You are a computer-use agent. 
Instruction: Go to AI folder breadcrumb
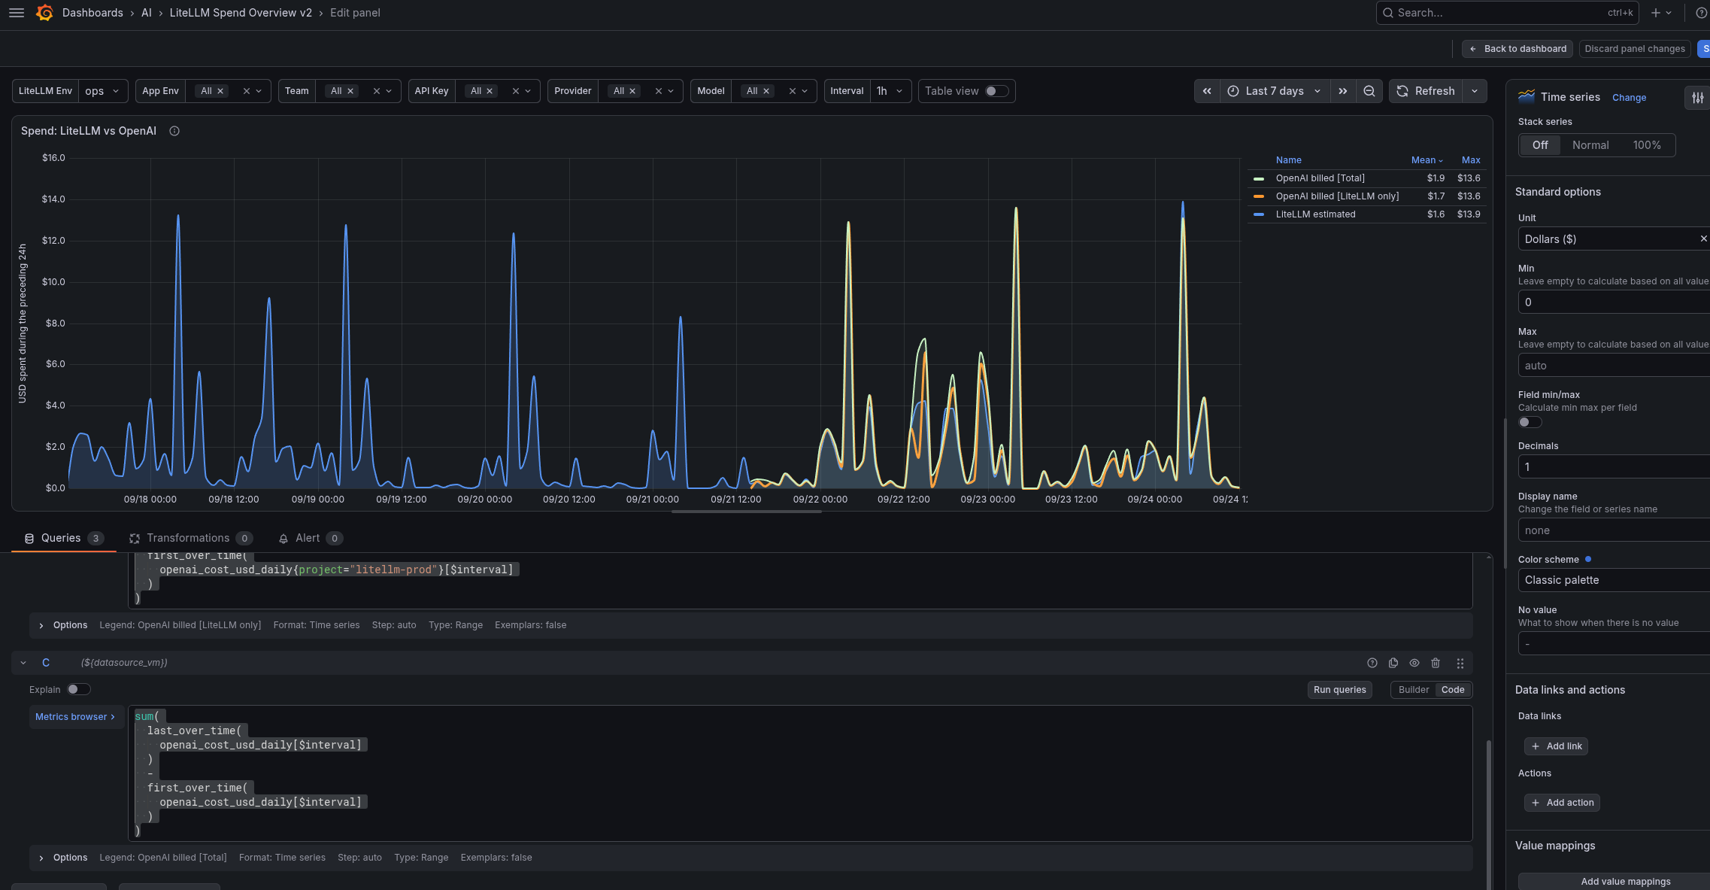(x=147, y=13)
